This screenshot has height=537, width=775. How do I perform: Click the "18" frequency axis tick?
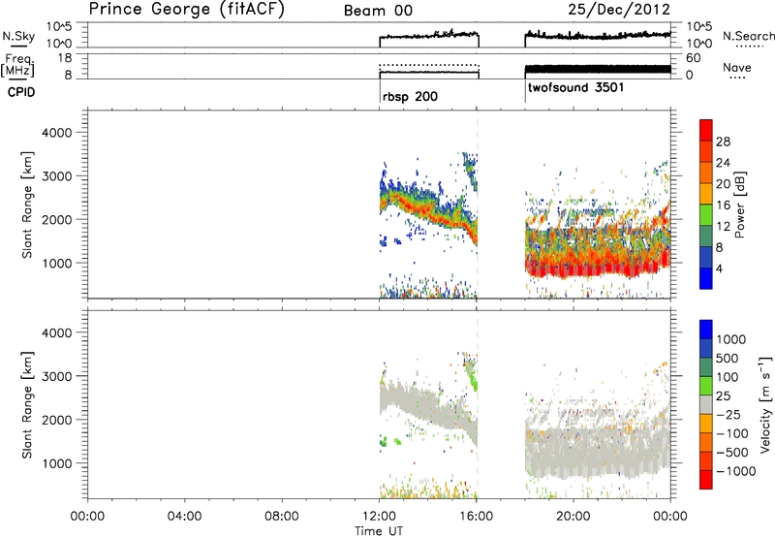point(65,58)
